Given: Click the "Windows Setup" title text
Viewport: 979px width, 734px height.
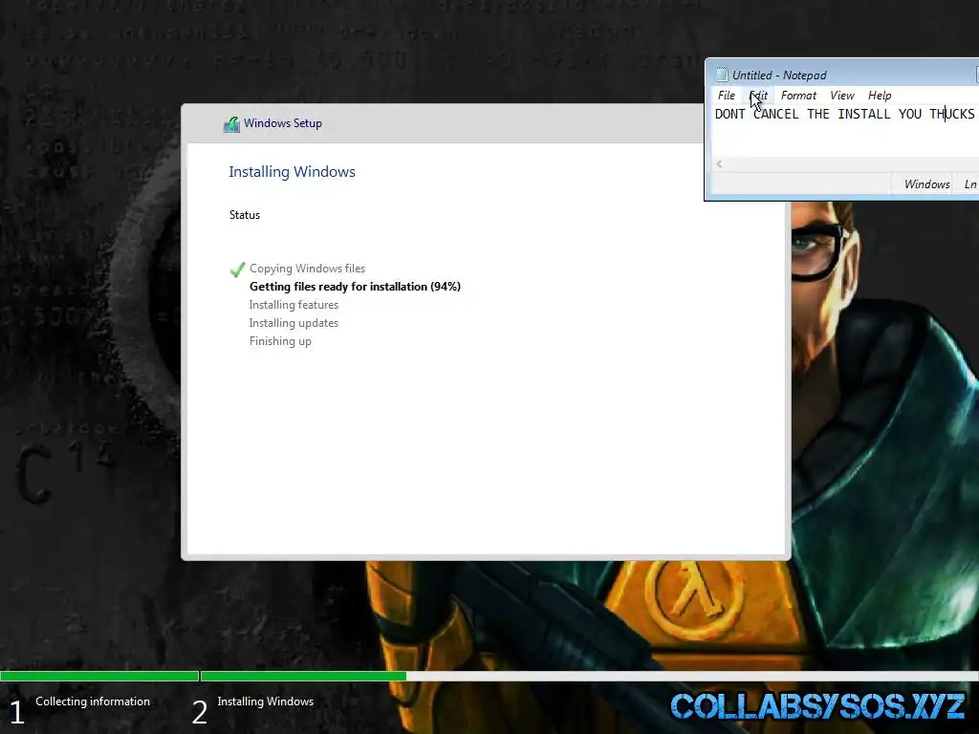Looking at the screenshot, I should 283,123.
